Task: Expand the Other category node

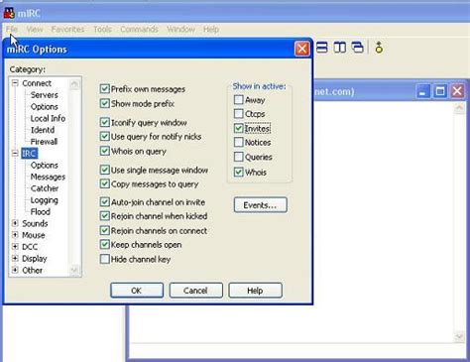Action: point(15,270)
